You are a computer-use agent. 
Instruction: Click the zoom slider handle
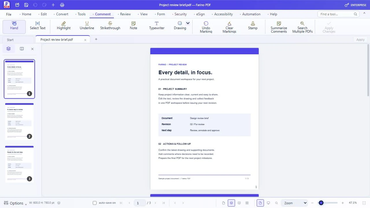(321, 203)
